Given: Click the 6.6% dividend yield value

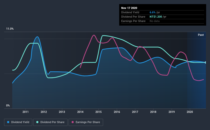Looking at the screenshot, I should 152,12.
